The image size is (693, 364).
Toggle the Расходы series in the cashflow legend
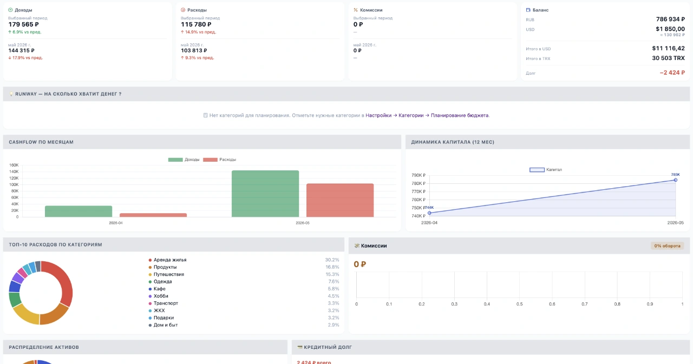(x=219, y=160)
